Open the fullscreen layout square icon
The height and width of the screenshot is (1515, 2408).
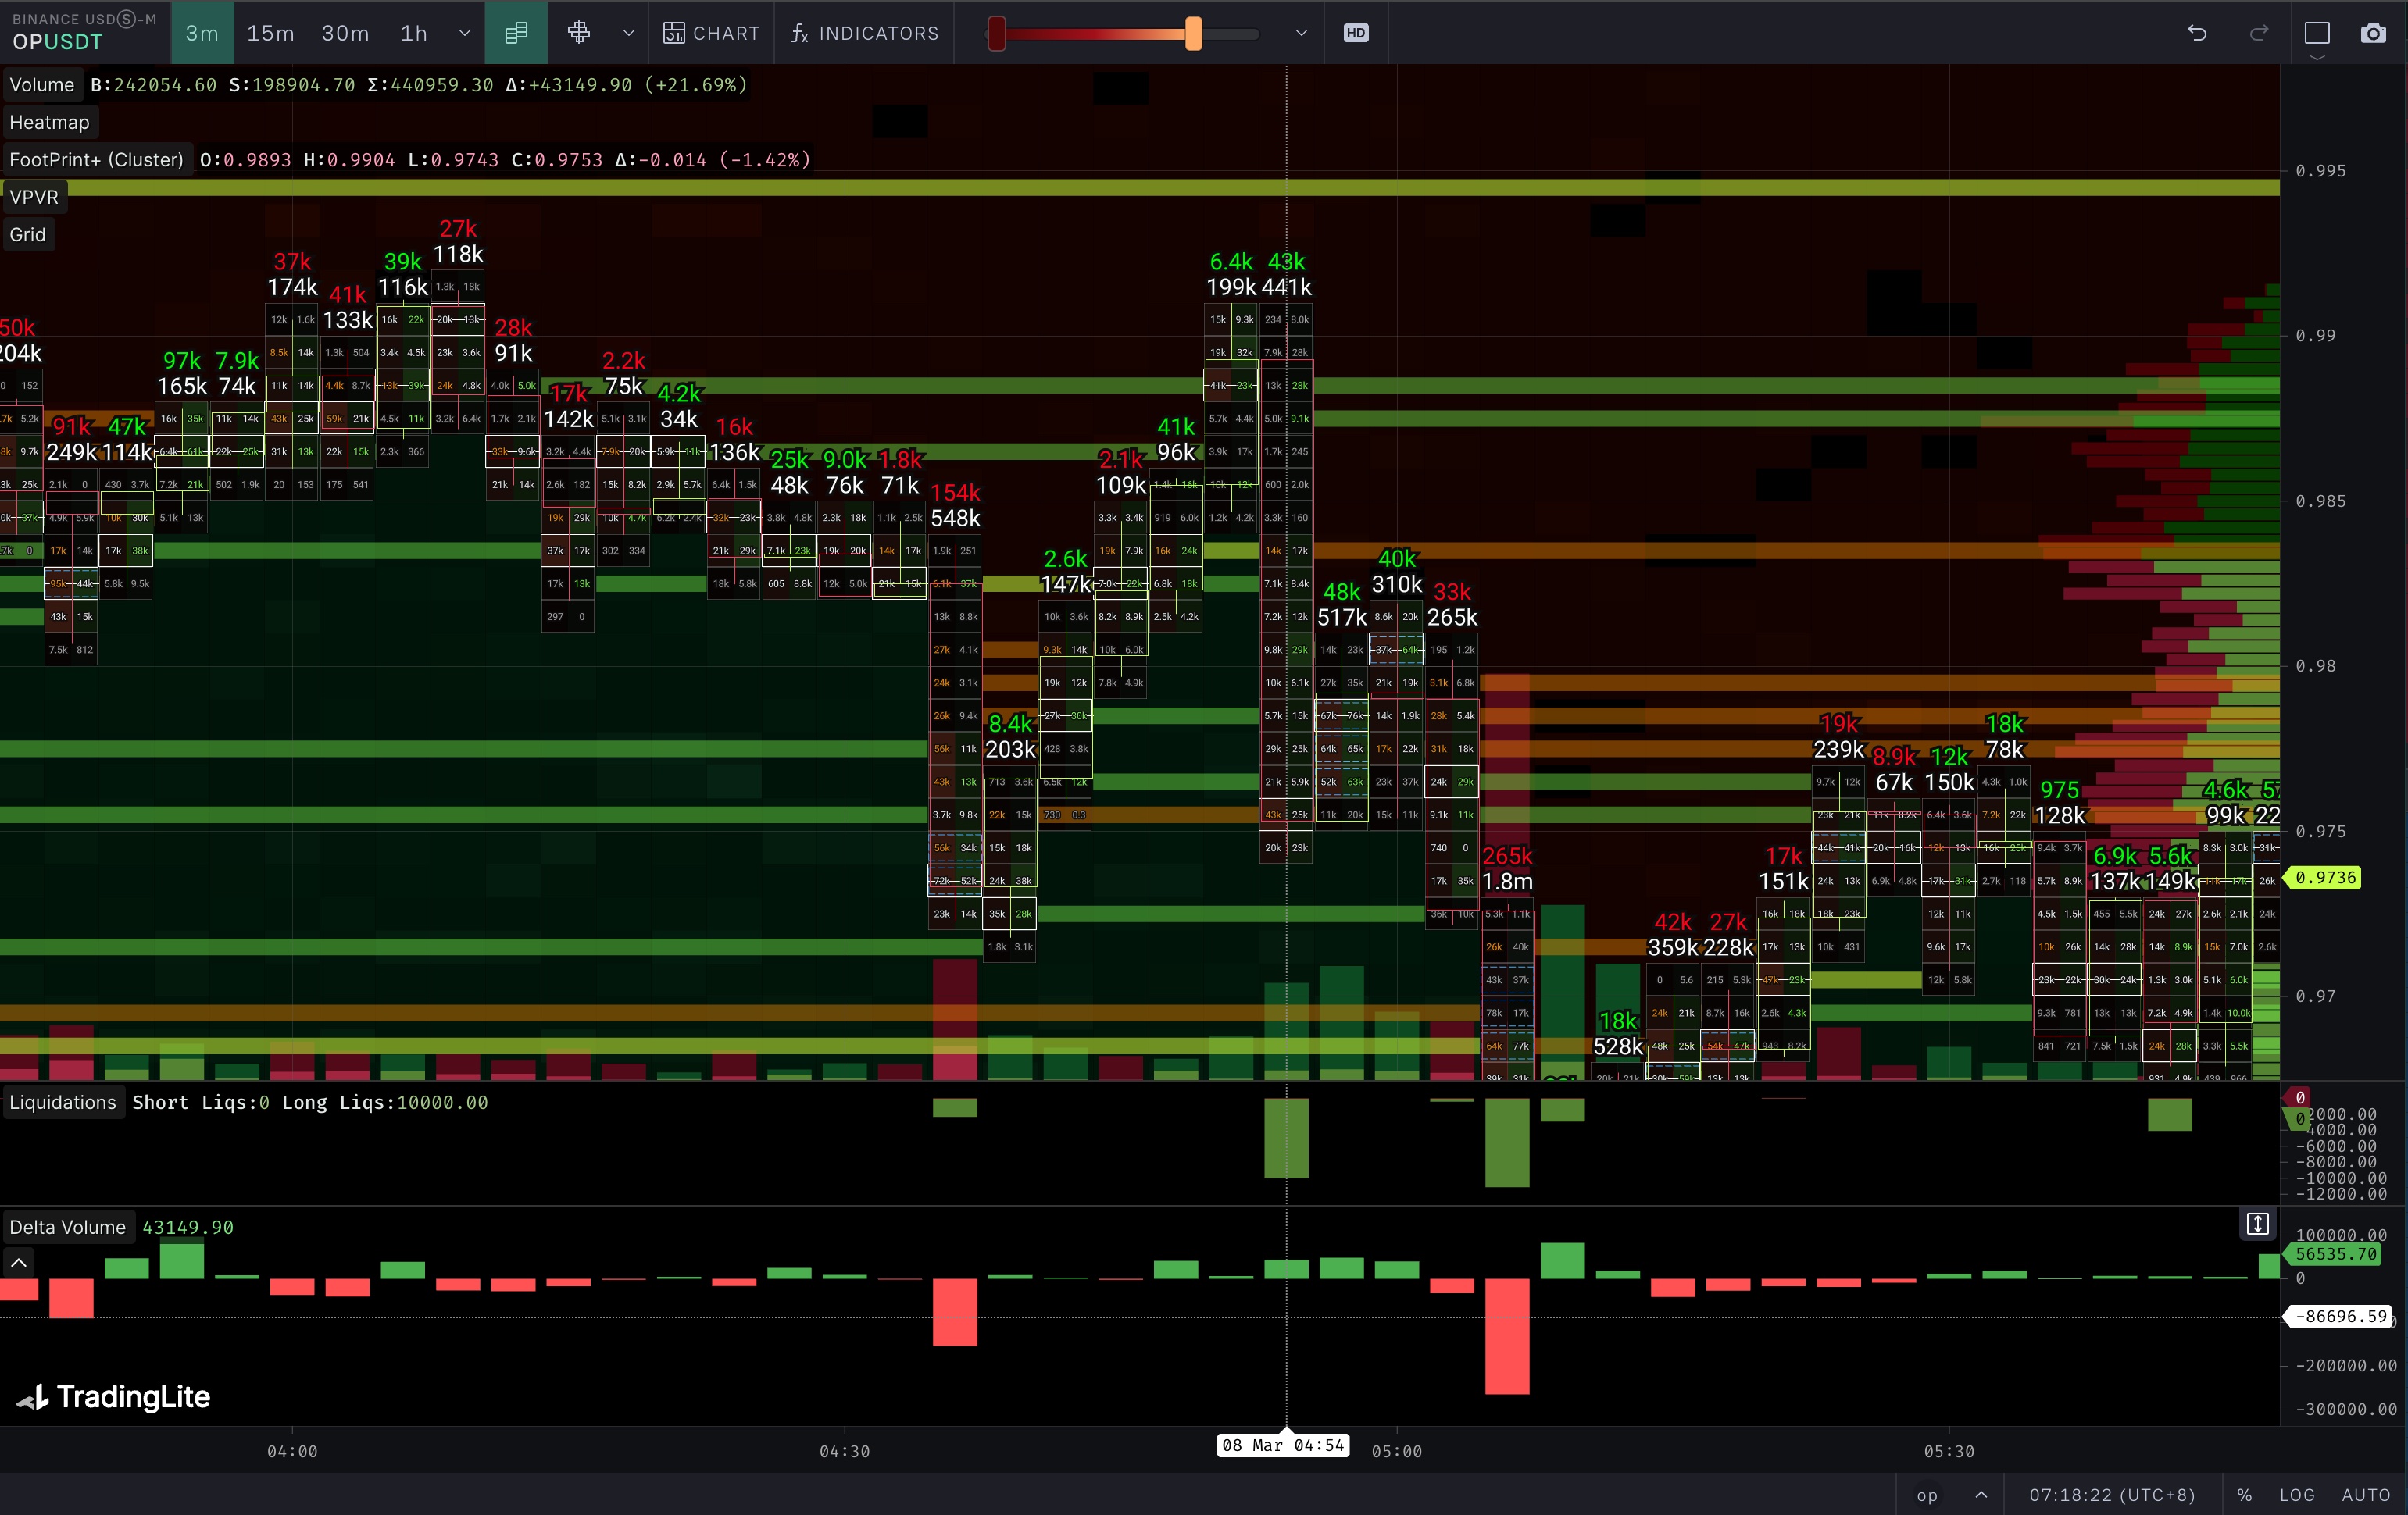coord(2317,33)
